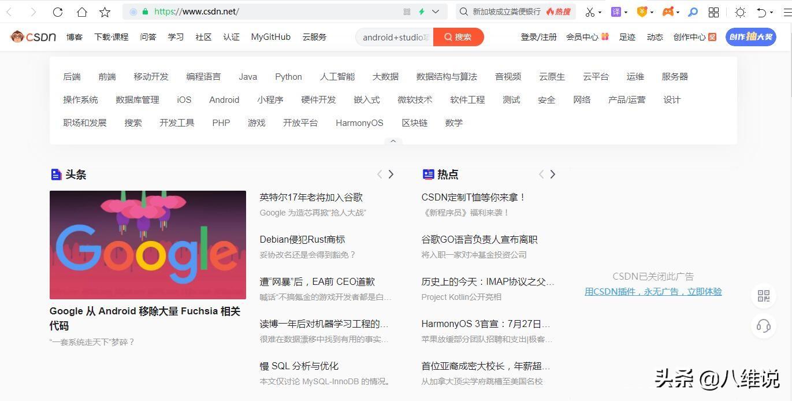Bookmark this page with the star
The width and height of the screenshot is (792, 401).
point(105,12)
